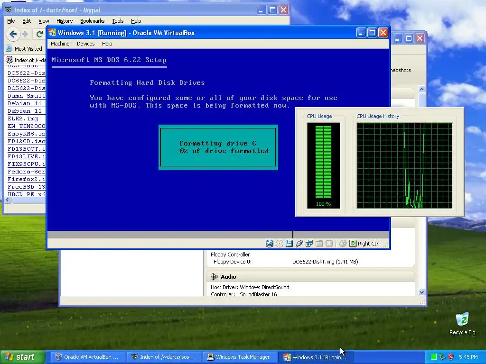Open the Bookmarks menu in Mypal
Screen dimensions: 486x364
93,21
